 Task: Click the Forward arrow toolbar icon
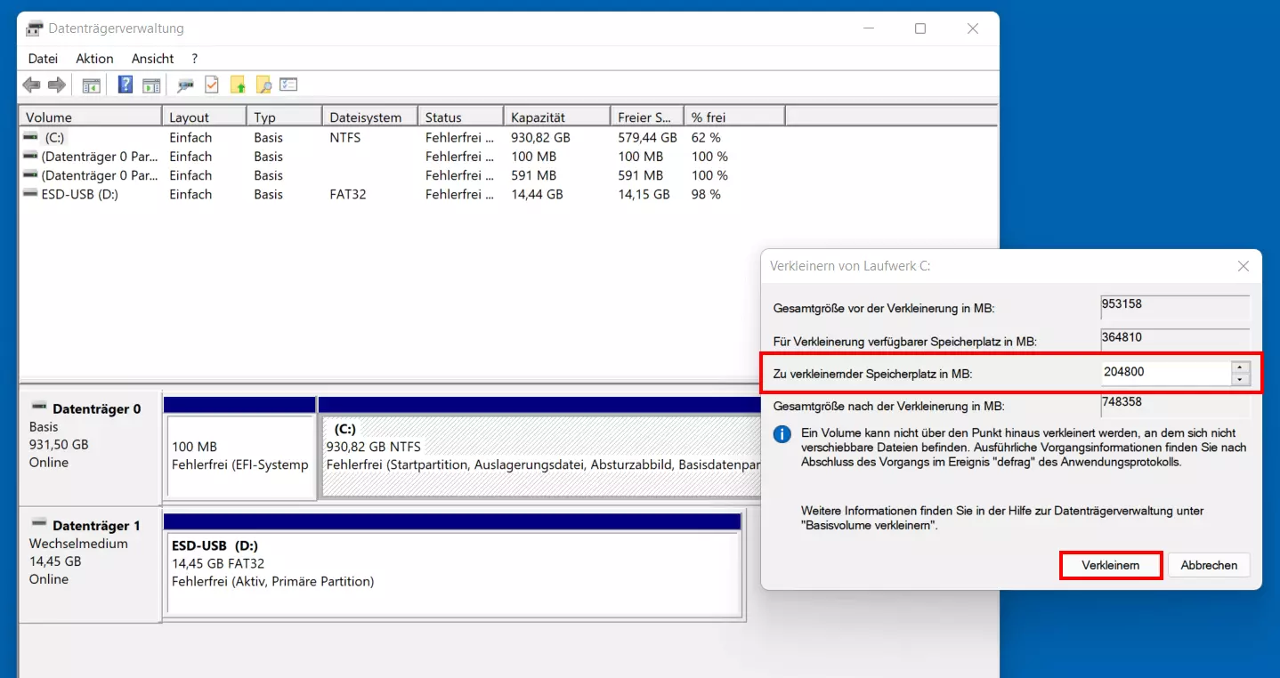click(x=57, y=85)
